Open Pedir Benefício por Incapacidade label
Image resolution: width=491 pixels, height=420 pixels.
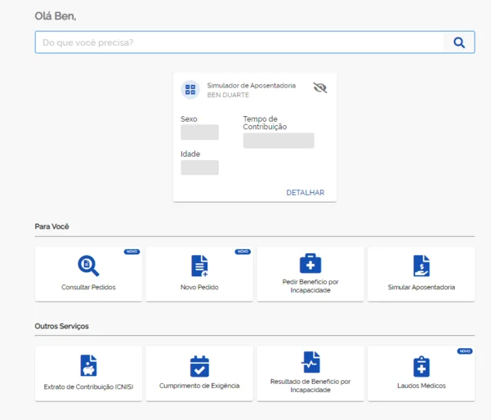tap(310, 286)
